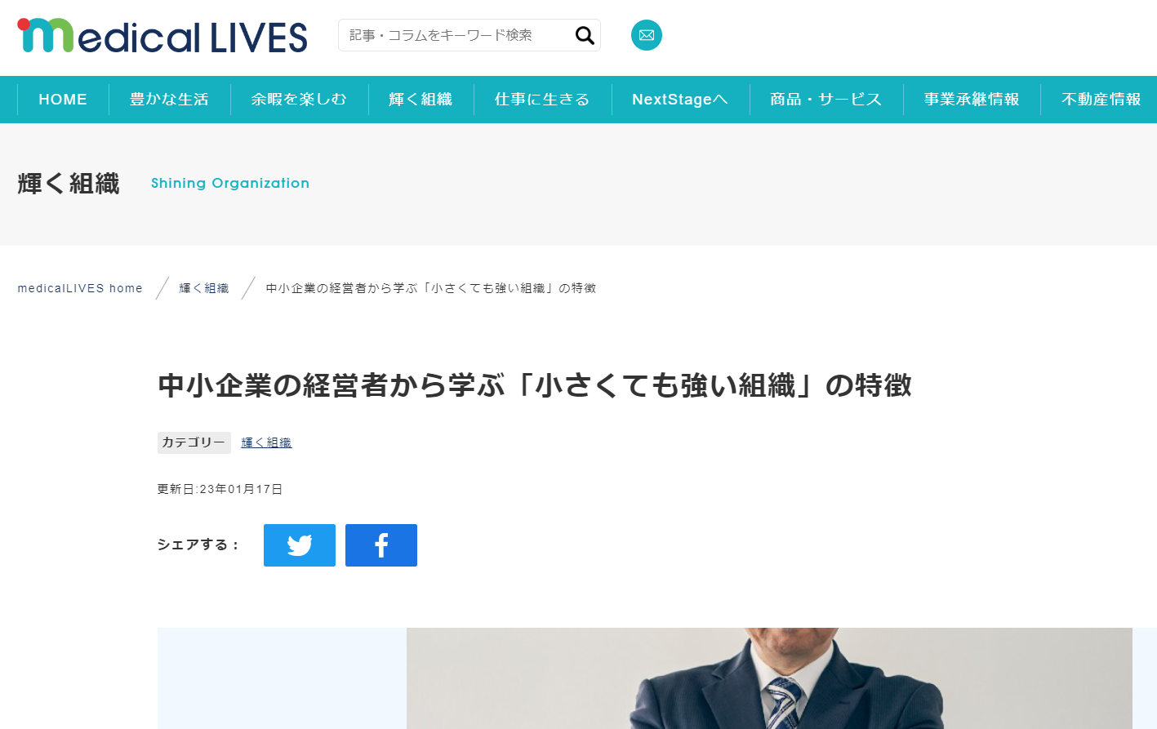Click the 輝く組織 category link
Screen dimensions: 1157x729
(x=266, y=442)
